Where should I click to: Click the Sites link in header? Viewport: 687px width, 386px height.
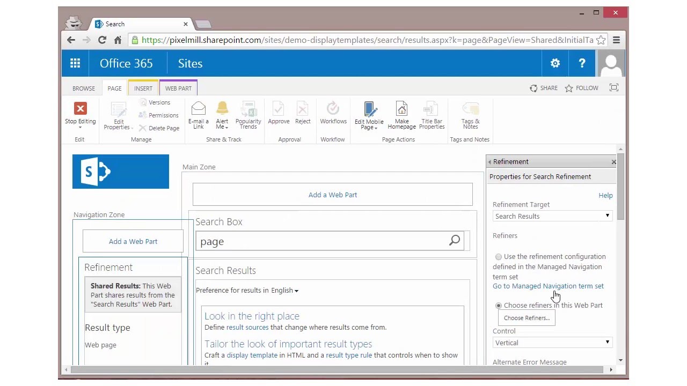[x=190, y=63]
